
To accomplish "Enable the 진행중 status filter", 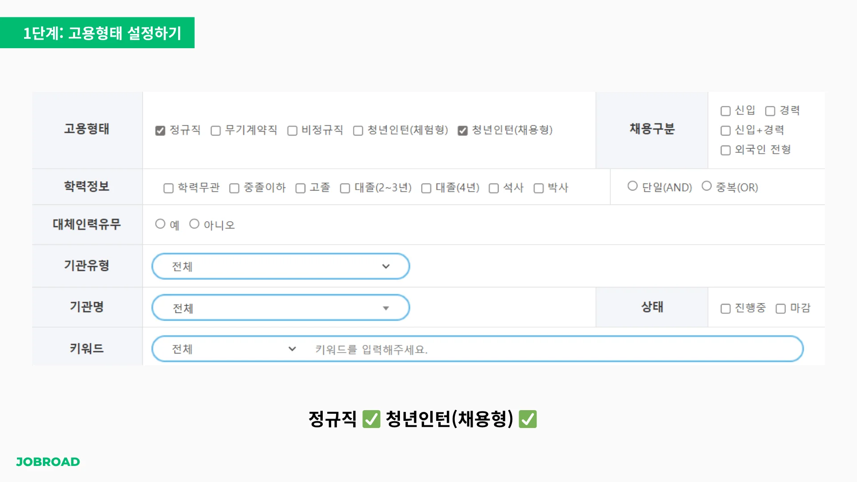I will [x=725, y=308].
